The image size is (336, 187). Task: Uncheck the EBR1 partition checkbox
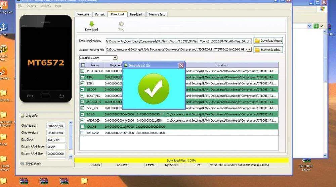(82, 83)
